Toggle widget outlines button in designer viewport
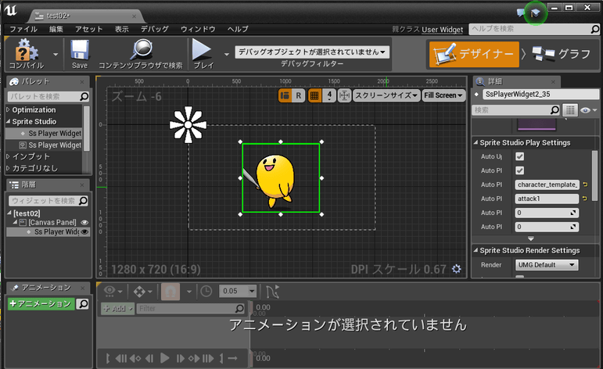Viewport: 603px width, 369px height. pos(285,95)
